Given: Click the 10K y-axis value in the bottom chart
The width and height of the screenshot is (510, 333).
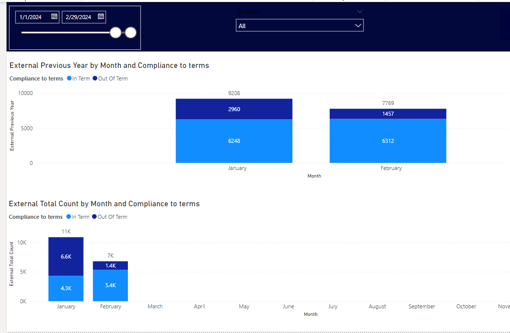Looking at the screenshot, I should (x=22, y=242).
